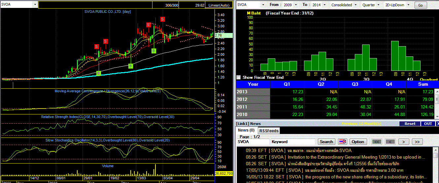Select the 2011 year row label

[x=253, y=107]
